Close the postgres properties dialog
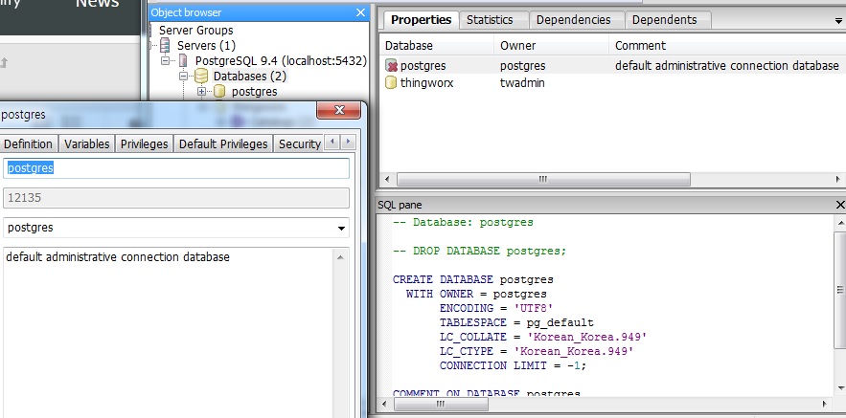846x418 pixels. pos(339,110)
